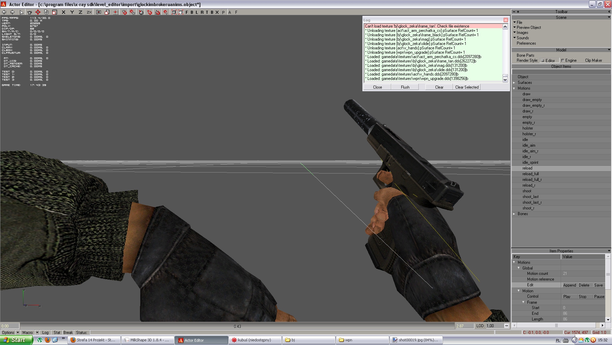Open the Windows Start menu
The height and width of the screenshot is (345, 612).
[16, 340]
